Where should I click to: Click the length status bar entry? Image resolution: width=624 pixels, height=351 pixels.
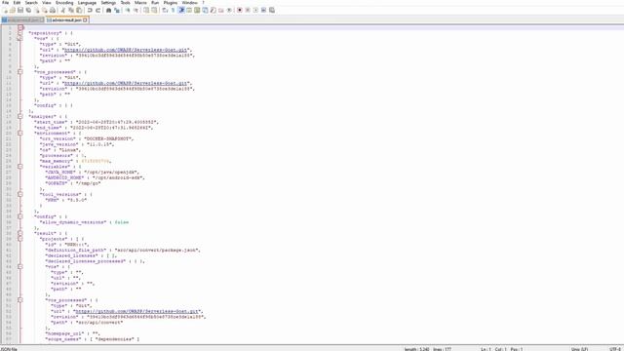[x=416, y=349]
